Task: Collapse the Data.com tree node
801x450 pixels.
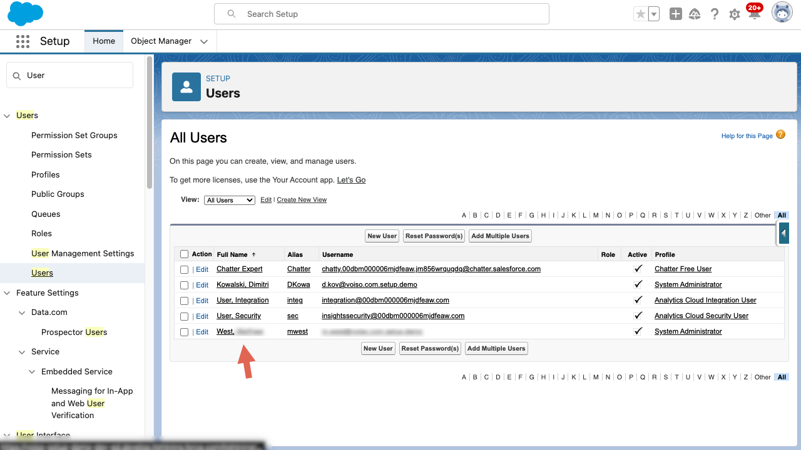Action: point(22,312)
